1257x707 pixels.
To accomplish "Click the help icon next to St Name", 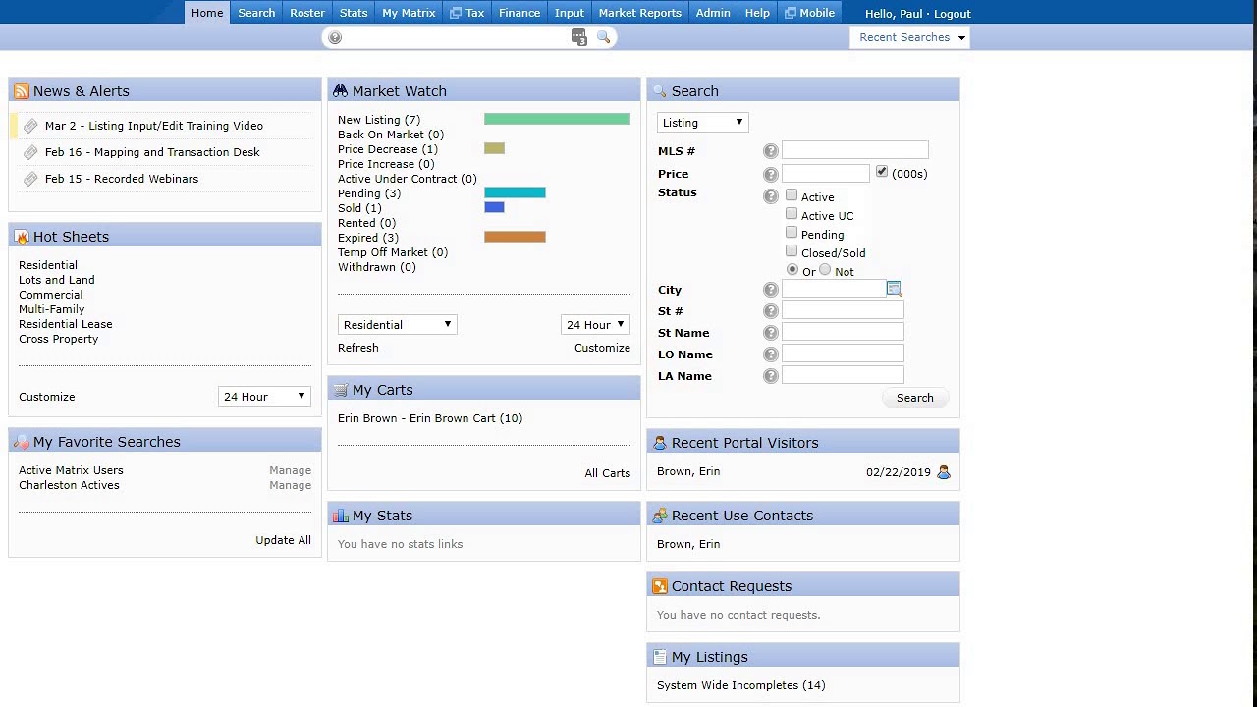I will pyautogui.click(x=771, y=333).
